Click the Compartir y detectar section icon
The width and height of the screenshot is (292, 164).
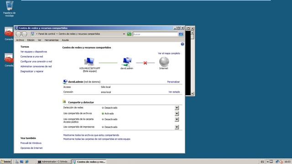click(64, 102)
